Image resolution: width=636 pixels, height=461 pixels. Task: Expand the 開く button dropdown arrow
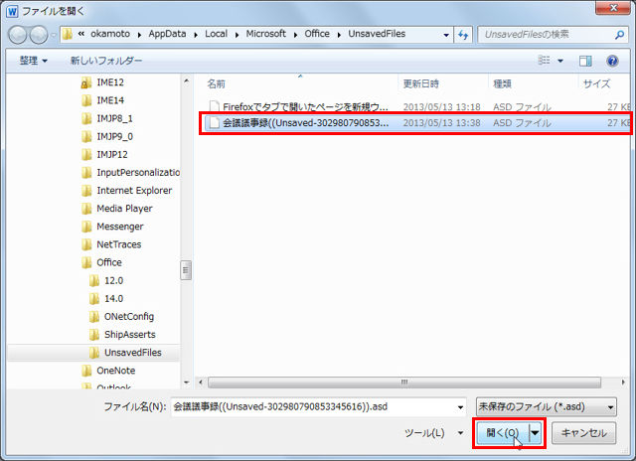[535, 433]
